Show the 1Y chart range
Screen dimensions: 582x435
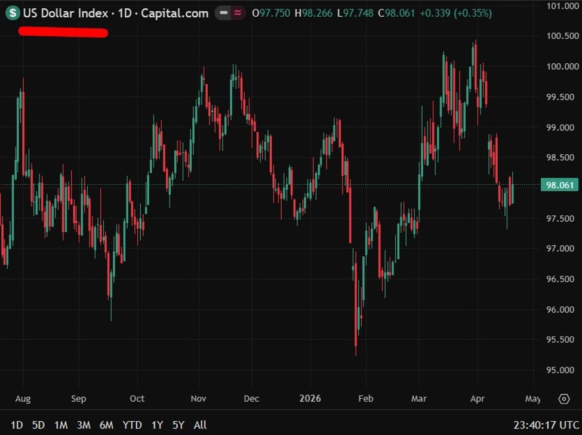tap(157, 425)
